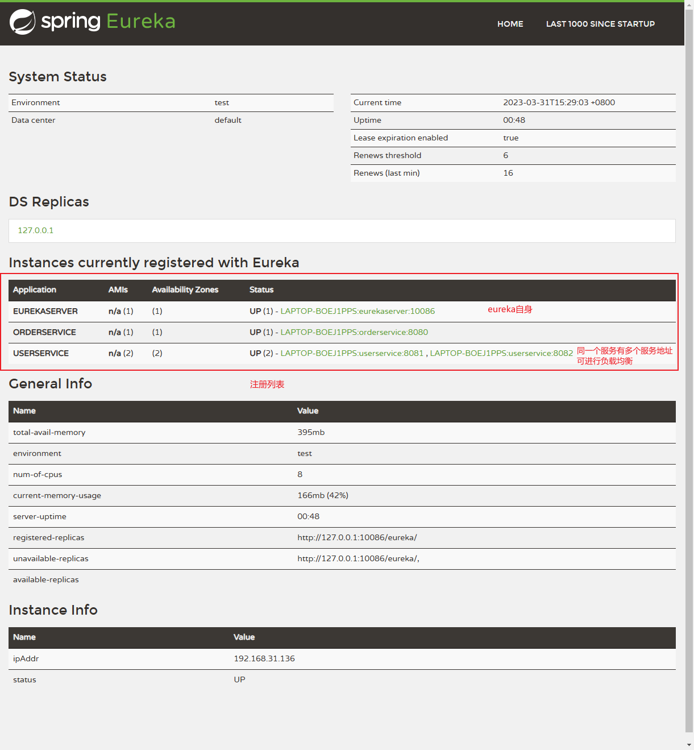The image size is (694, 750).
Task: Open the userservice:8082 instance link
Action: [501, 353]
